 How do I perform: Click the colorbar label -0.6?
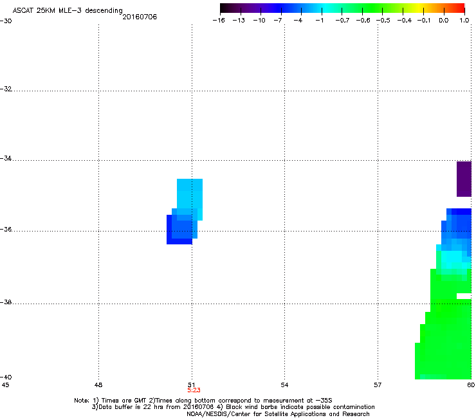click(x=363, y=21)
